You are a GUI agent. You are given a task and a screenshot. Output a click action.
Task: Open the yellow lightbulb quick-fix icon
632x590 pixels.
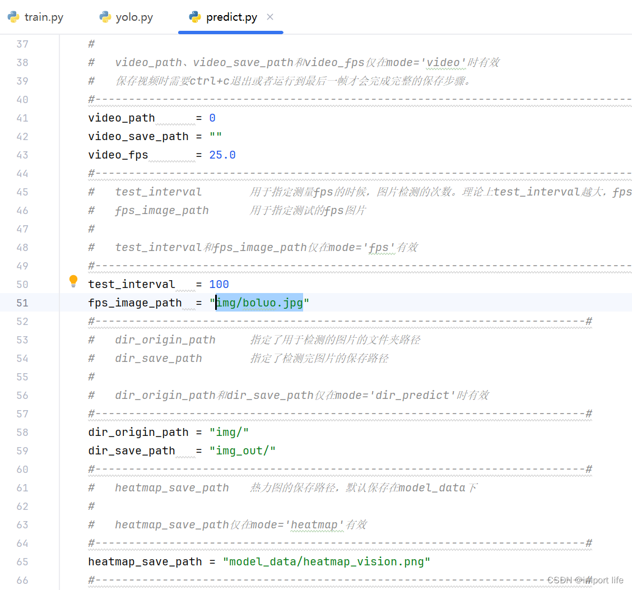[73, 281]
